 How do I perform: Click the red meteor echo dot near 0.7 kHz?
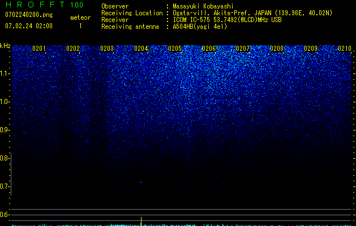pos(141,182)
